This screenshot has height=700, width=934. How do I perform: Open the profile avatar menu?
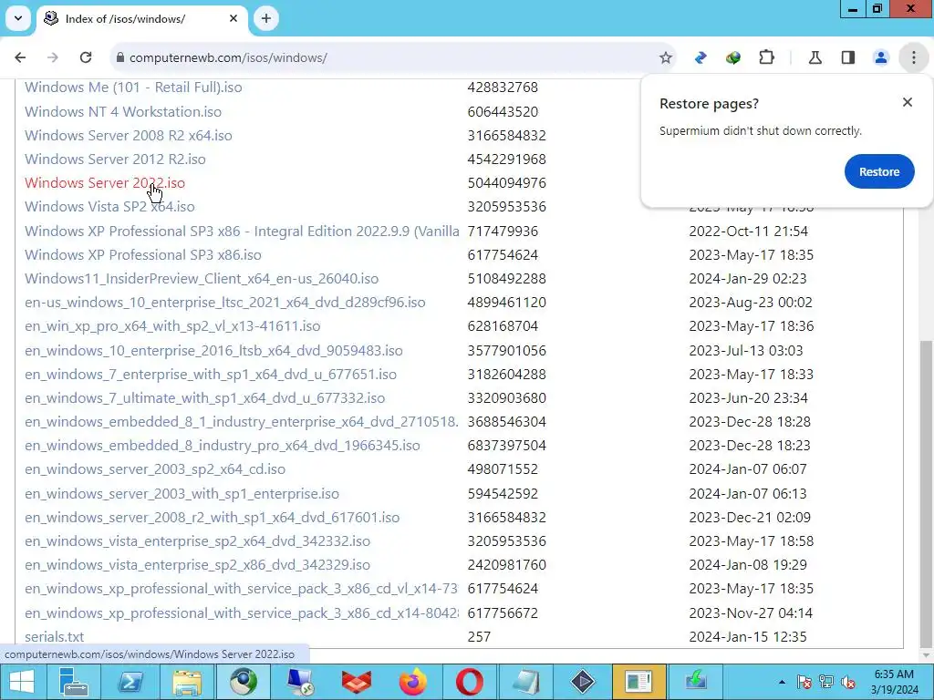coord(881,57)
